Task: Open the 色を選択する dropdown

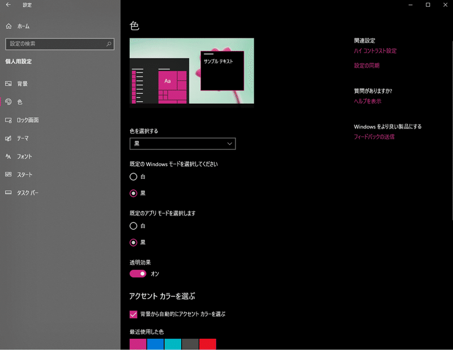Action: (x=182, y=144)
